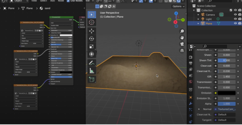Open Scene properties tab icon
Image resolution: width=242 pixels, height=125 pixels.
point(191,75)
